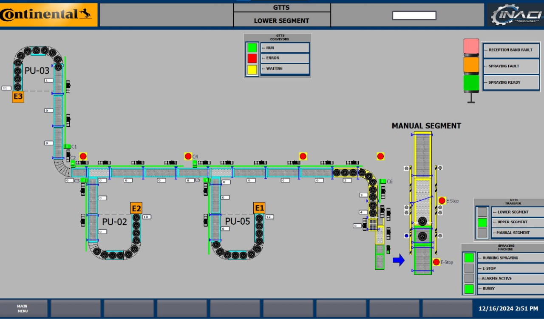Image resolution: width=544 pixels, height=319 pixels.
Task: Click the orange E3 station marker
Action: 18,97
